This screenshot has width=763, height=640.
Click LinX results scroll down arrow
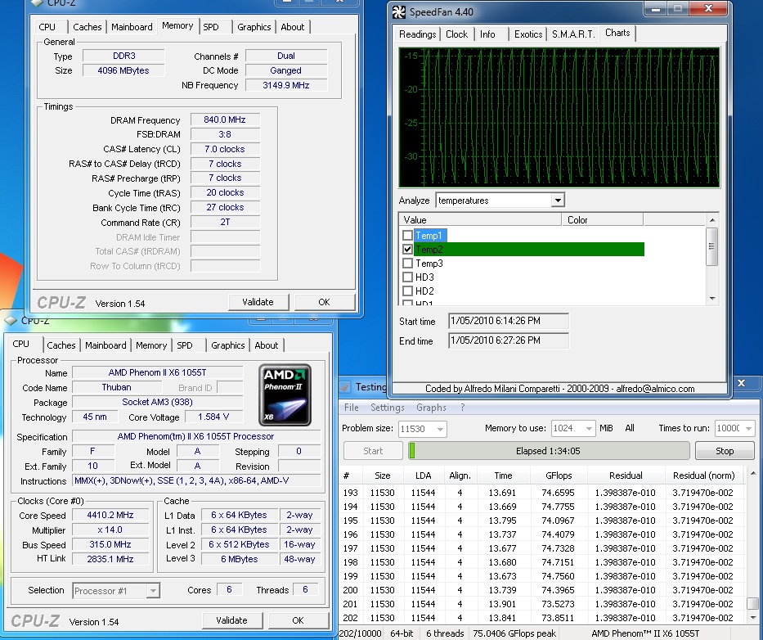(753, 618)
